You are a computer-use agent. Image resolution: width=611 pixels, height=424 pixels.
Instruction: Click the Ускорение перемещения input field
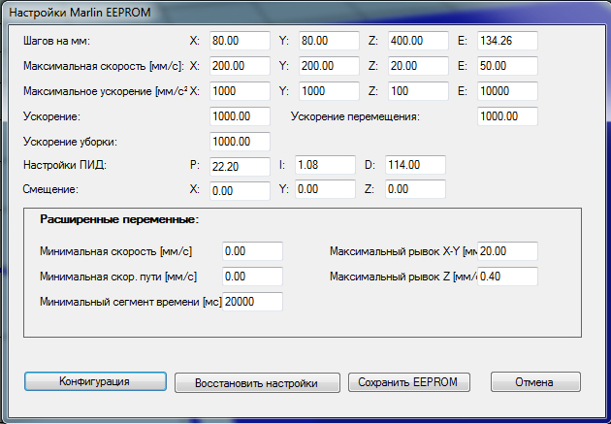click(x=507, y=116)
